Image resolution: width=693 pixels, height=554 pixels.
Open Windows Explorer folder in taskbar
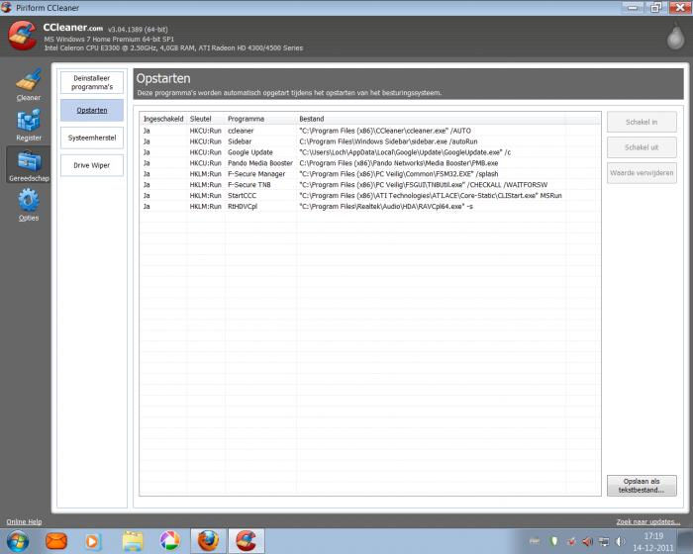point(133,541)
